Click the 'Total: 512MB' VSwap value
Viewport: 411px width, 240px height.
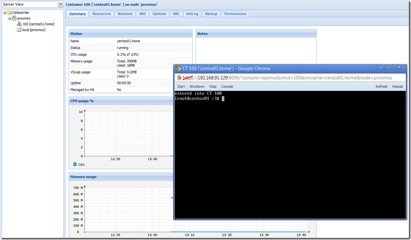tap(127, 72)
